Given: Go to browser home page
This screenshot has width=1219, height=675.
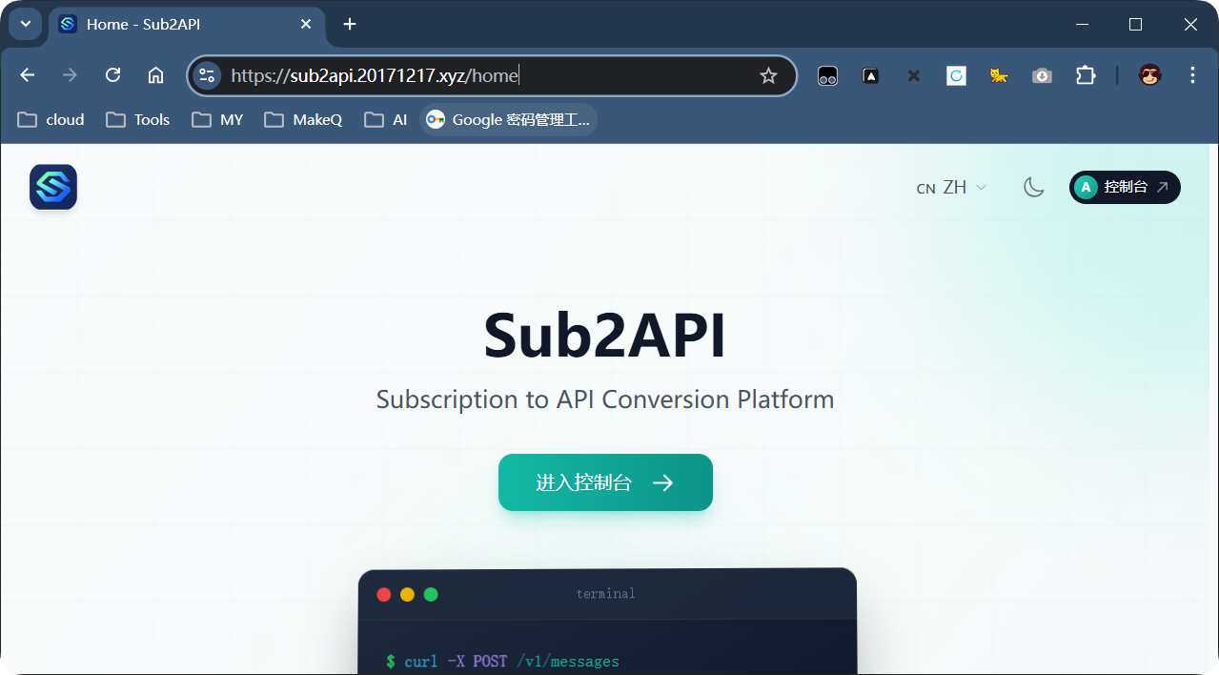Looking at the screenshot, I should 155,75.
